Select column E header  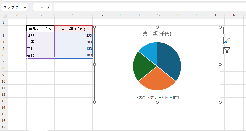click(121, 15)
